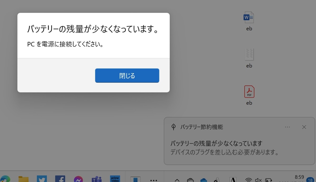
Task: Open Messenger from the taskbar
Action: 78,179
